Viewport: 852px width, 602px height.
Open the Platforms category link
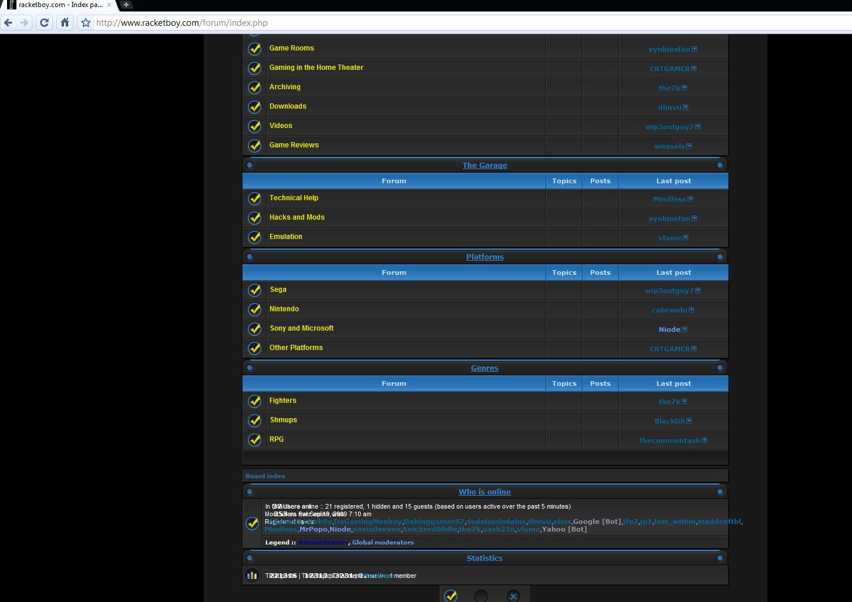(484, 257)
